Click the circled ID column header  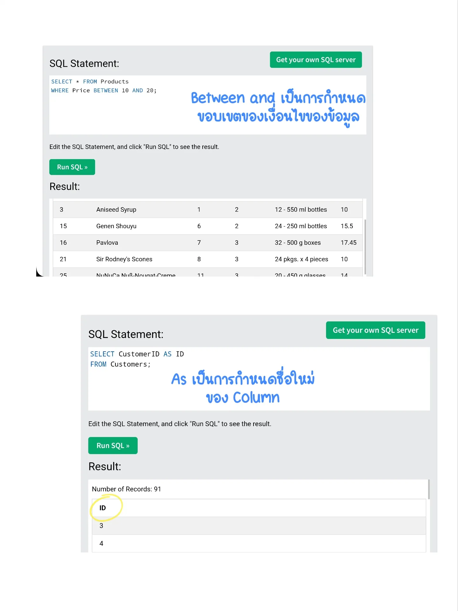click(x=102, y=508)
